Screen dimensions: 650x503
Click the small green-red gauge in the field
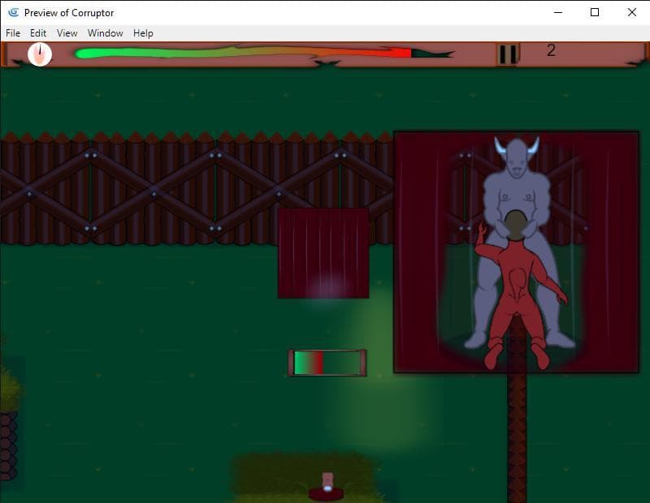327,363
